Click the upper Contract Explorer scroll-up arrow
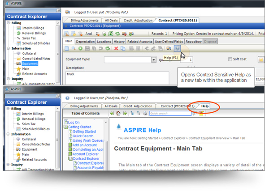This screenshot has height=191, width=269. [58, 23]
